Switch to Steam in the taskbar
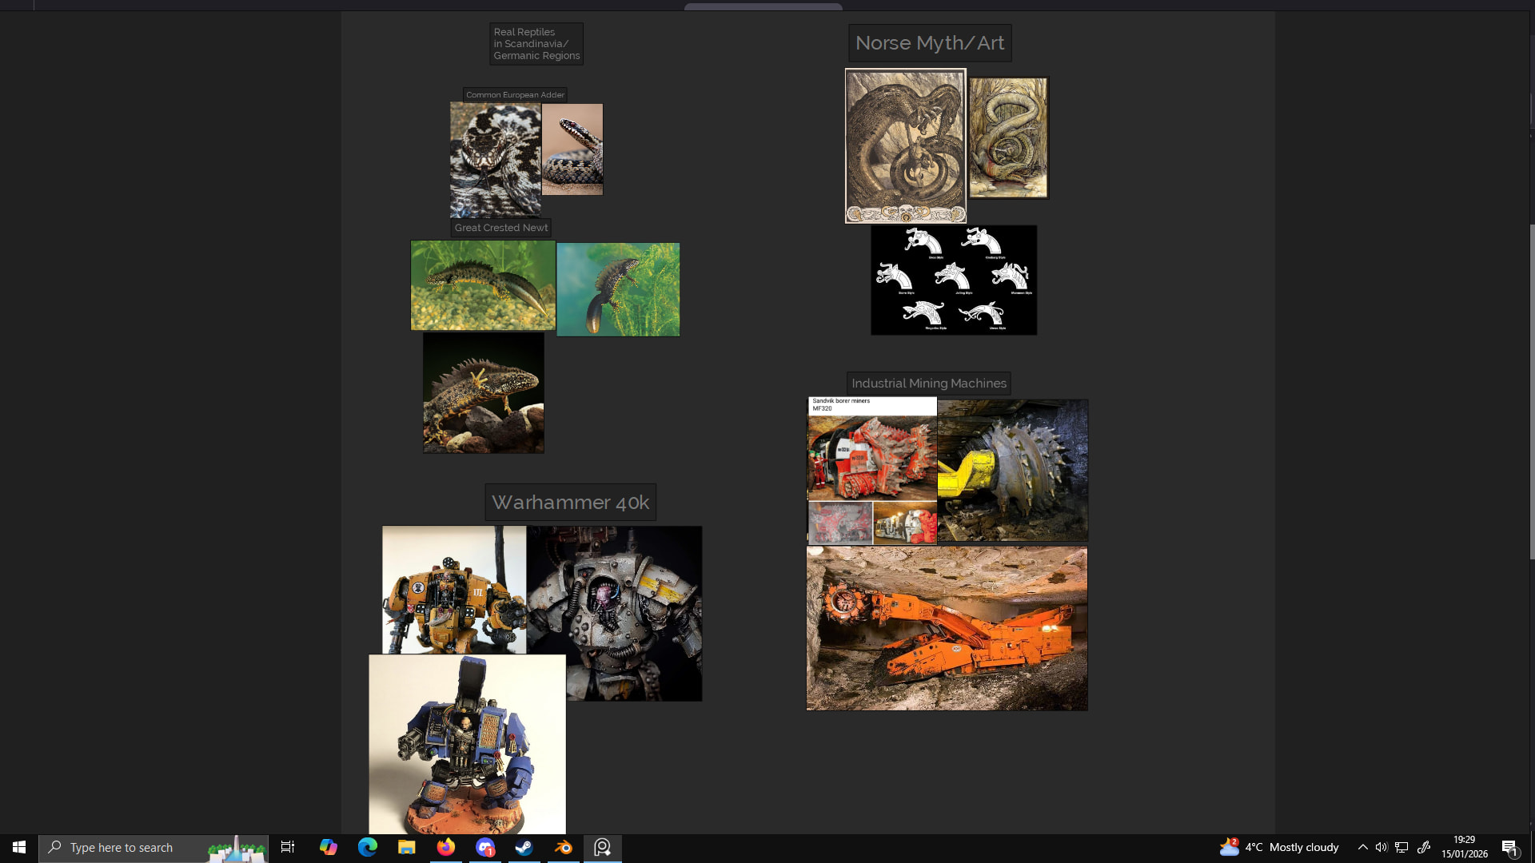Image resolution: width=1535 pixels, height=863 pixels. click(x=524, y=847)
